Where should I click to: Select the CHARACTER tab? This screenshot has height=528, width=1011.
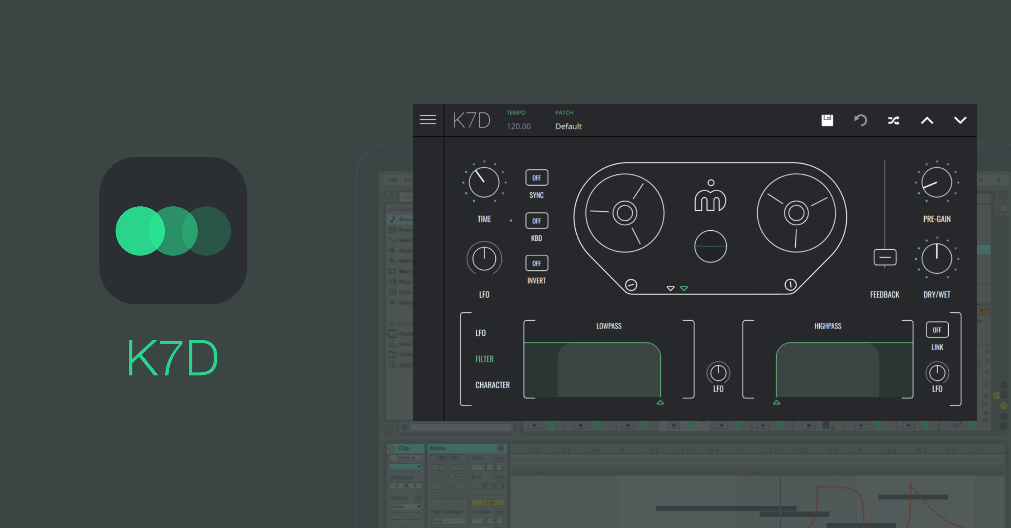[x=492, y=385]
